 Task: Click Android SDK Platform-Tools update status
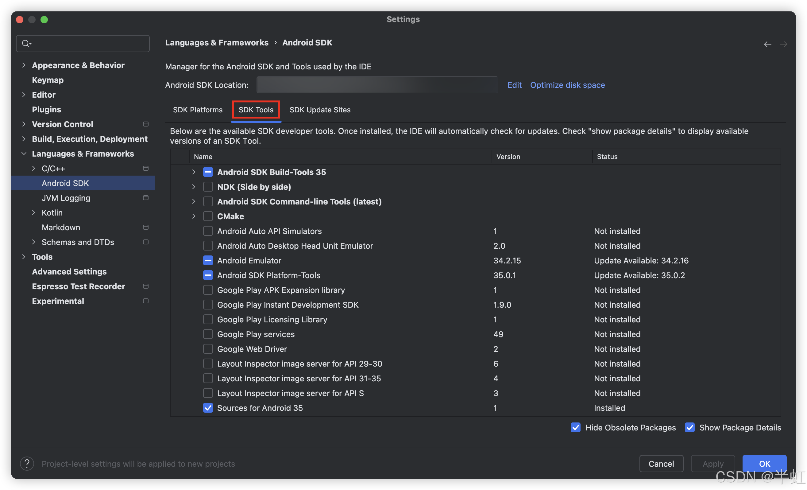[640, 275]
